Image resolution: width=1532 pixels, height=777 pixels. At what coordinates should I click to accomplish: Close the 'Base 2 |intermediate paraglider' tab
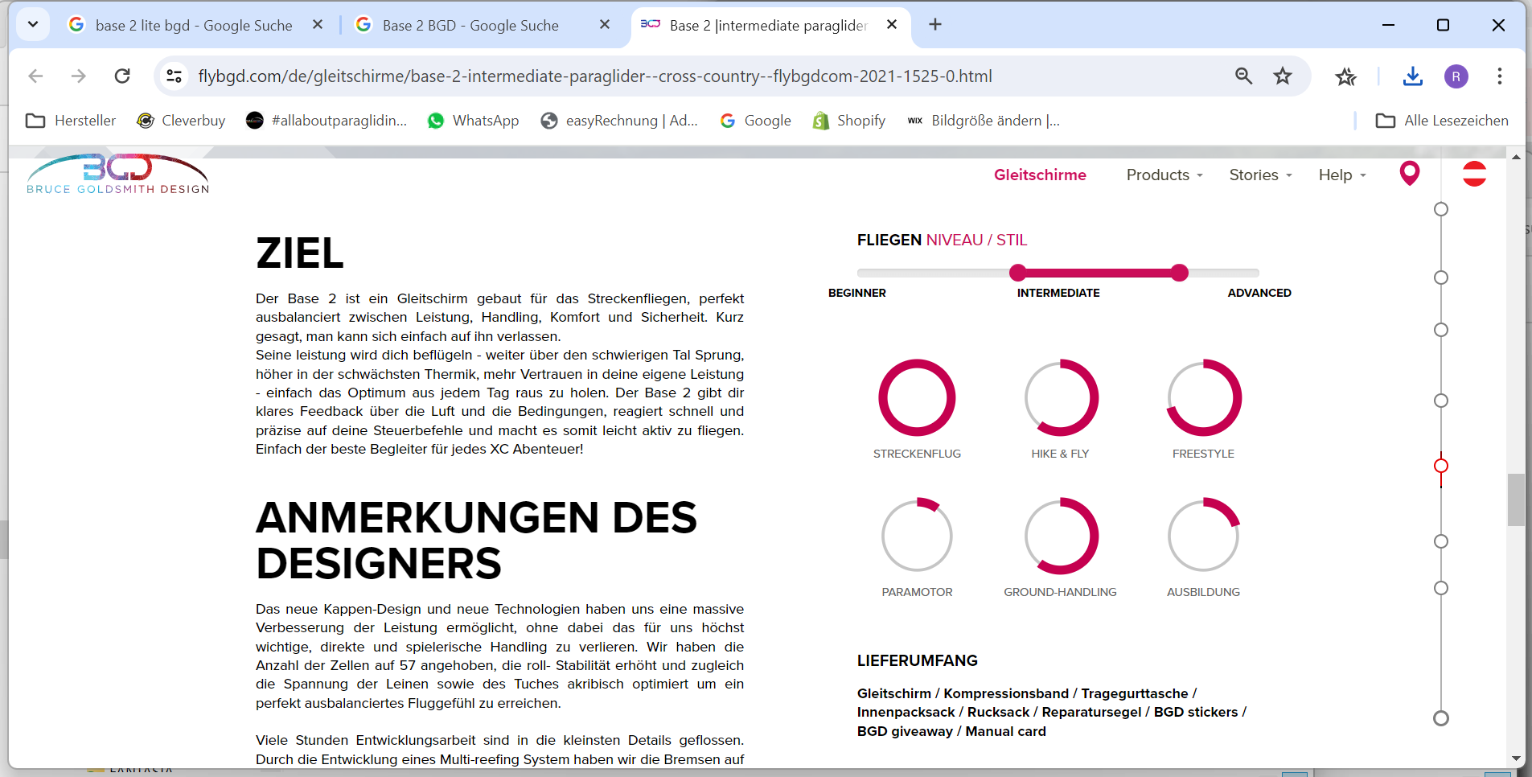(892, 25)
